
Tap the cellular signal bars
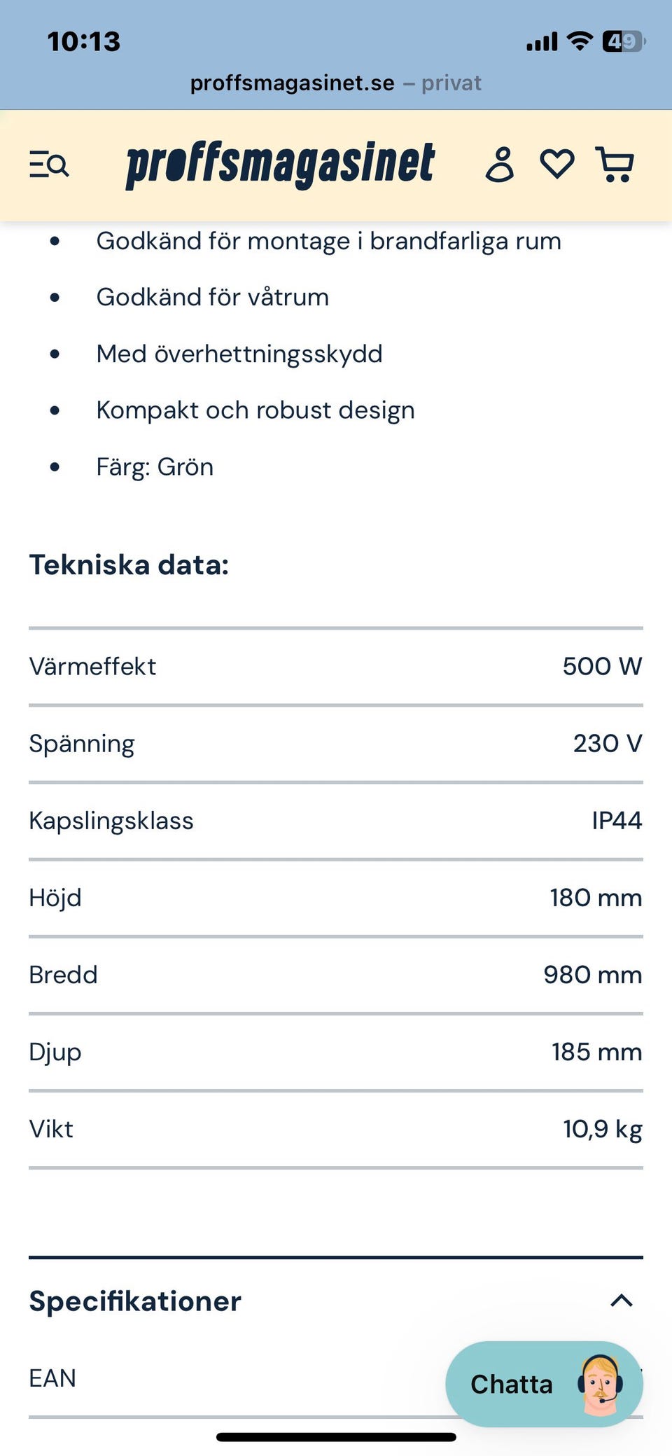[x=542, y=42]
